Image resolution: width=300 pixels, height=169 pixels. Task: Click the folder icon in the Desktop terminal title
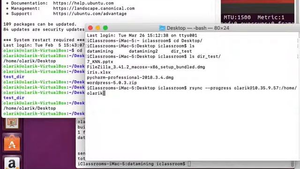pos(162,28)
